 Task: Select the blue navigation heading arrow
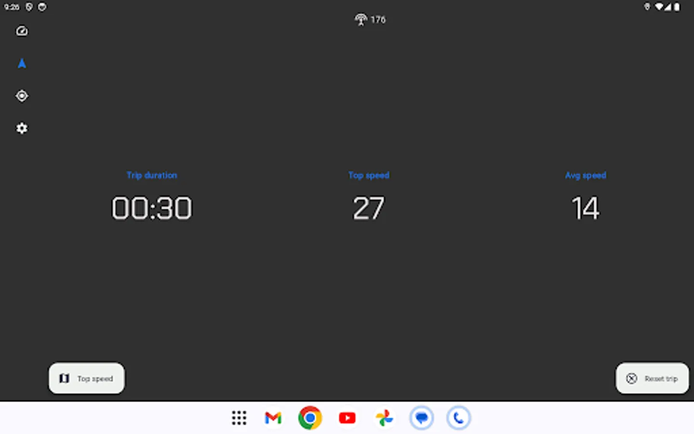(22, 63)
